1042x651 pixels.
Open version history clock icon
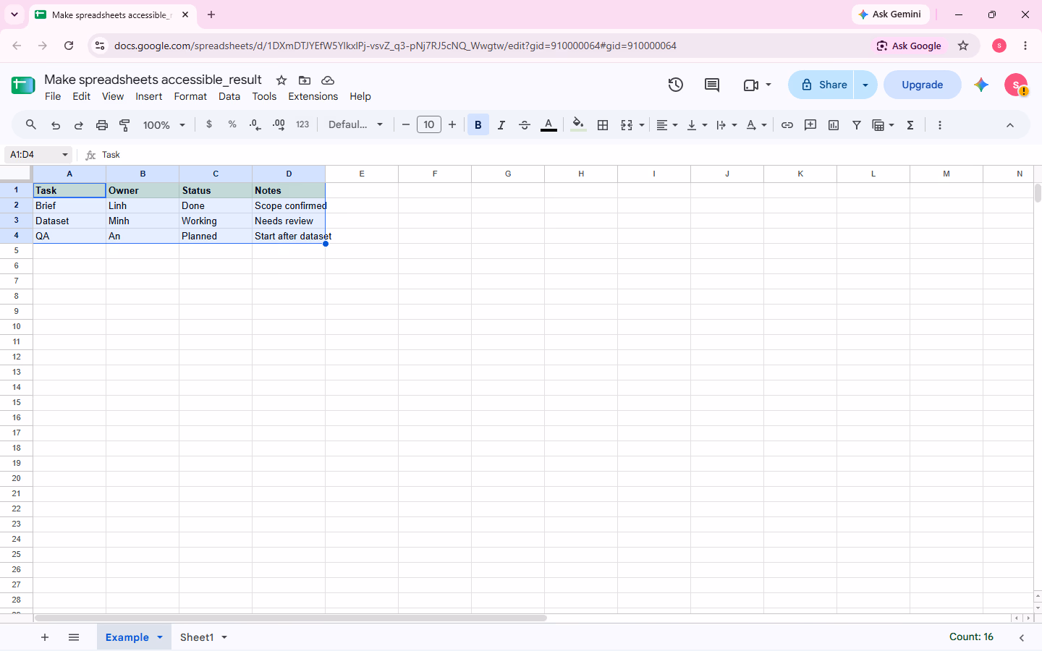click(676, 85)
